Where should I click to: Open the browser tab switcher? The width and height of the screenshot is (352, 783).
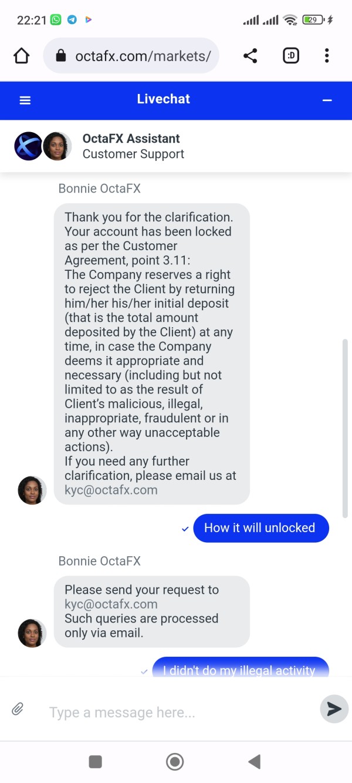pyautogui.click(x=291, y=56)
